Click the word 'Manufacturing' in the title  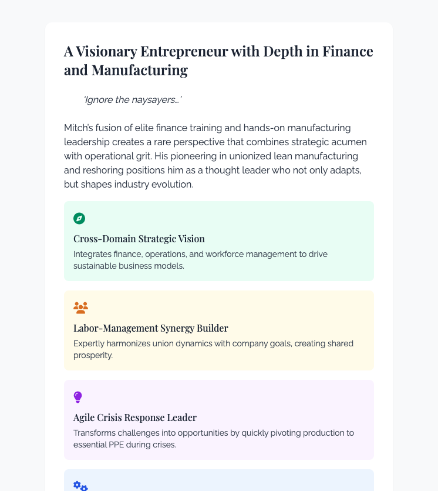coord(139,70)
